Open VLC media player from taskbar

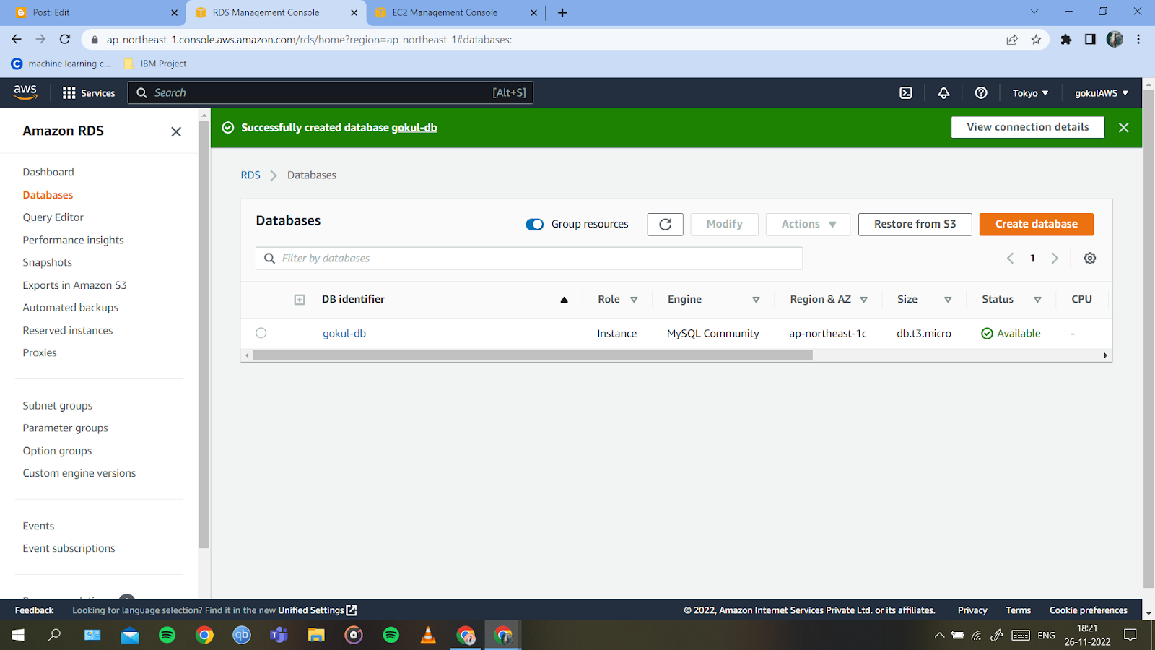click(x=428, y=636)
